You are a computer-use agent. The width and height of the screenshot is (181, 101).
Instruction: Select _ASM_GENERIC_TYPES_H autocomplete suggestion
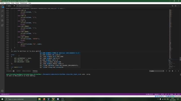pos(60,53)
